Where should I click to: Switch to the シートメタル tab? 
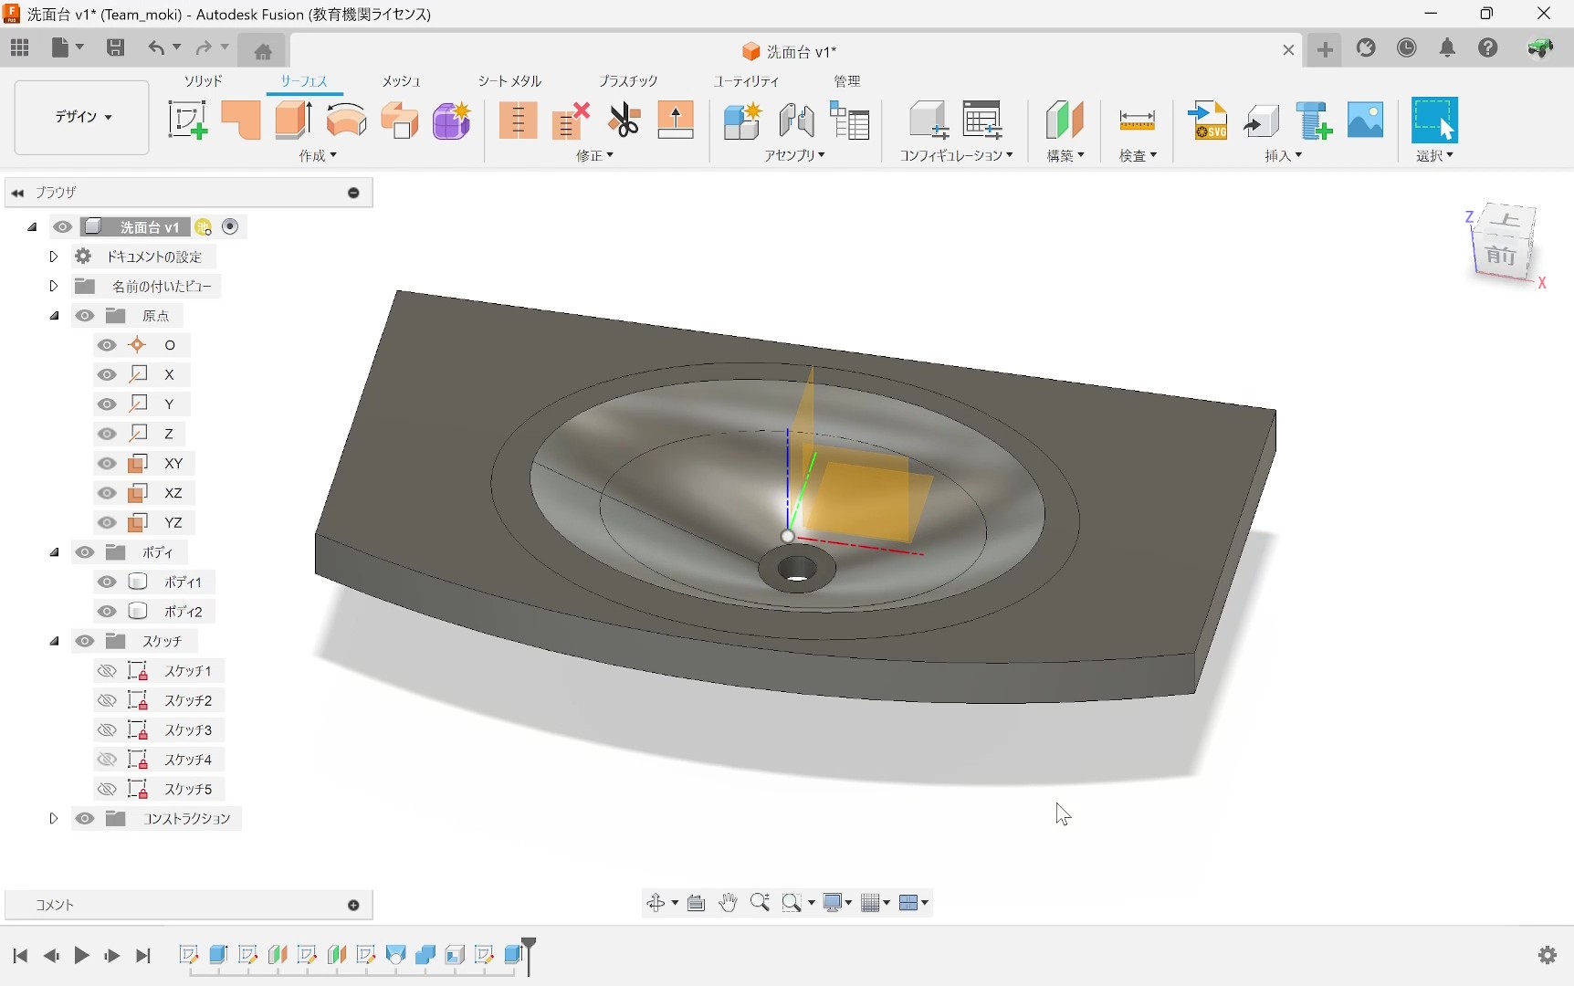click(x=509, y=81)
